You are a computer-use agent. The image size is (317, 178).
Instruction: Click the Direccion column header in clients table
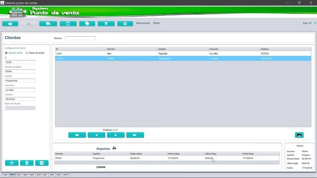(x=234, y=49)
